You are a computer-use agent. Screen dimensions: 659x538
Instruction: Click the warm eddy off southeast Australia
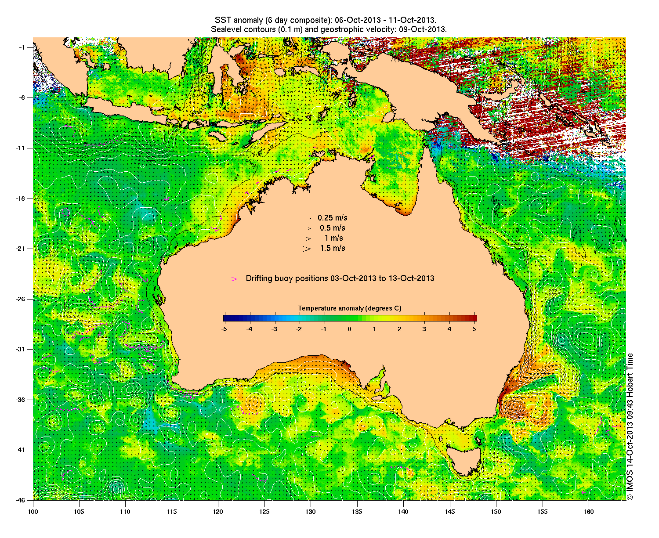514,407
